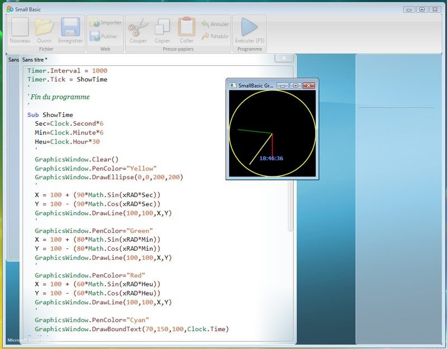The height and width of the screenshot is (349, 447).
Task: Minimize the SmallBasic graphics window
Action: [x=283, y=85]
